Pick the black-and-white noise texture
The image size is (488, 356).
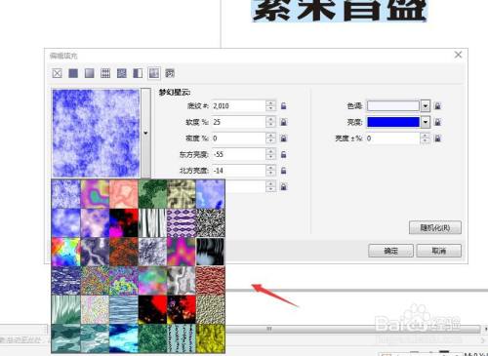pos(211,223)
